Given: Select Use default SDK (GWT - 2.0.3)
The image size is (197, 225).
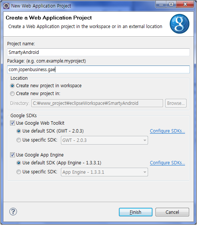Looking at the screenshot, I should (19, 131).
